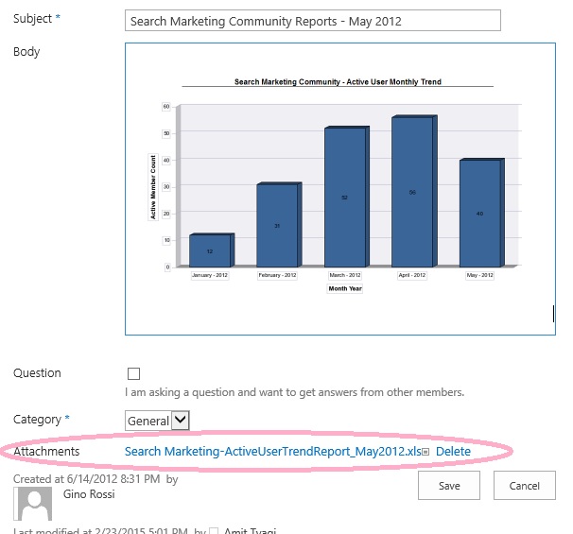Open the Search Marketing-ActiveUserTrendReport_May2012.xls attachment
This screenshot has width=573, height=534.
click(272, 451)
